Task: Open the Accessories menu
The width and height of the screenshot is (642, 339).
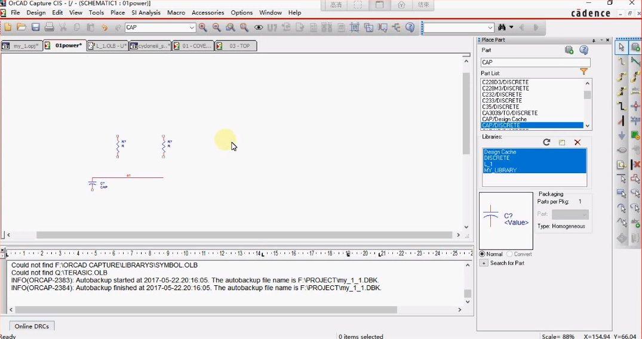Action: tap(208, 13)
